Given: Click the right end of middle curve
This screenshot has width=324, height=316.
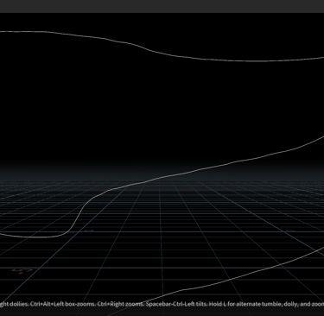Looking at the screenshot, I should pyautogui.click(x=321, y=138).
